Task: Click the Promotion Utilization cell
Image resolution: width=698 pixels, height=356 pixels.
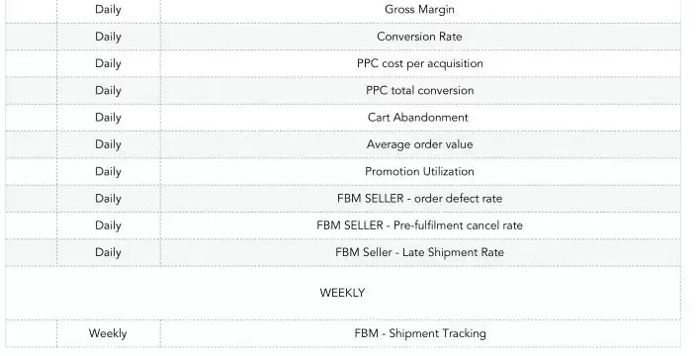Action: [420, 172]
